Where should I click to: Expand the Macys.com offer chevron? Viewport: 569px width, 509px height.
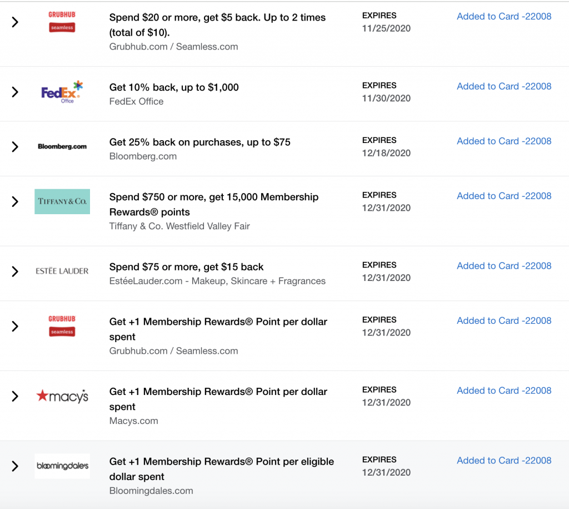click(x=15, y=397)
